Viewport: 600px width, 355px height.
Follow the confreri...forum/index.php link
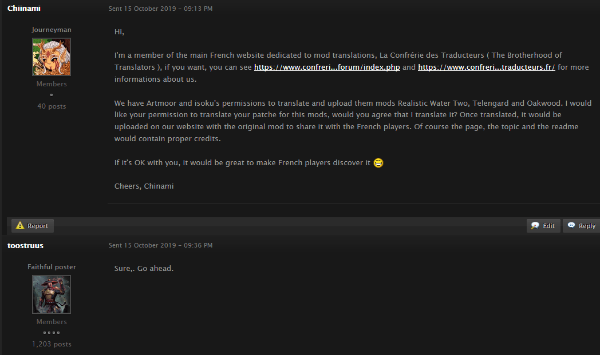point(327,67)
